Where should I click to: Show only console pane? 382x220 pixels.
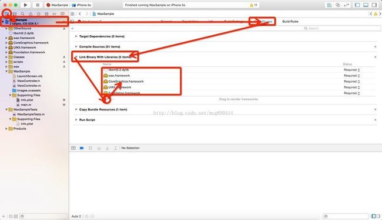point(378,216)
